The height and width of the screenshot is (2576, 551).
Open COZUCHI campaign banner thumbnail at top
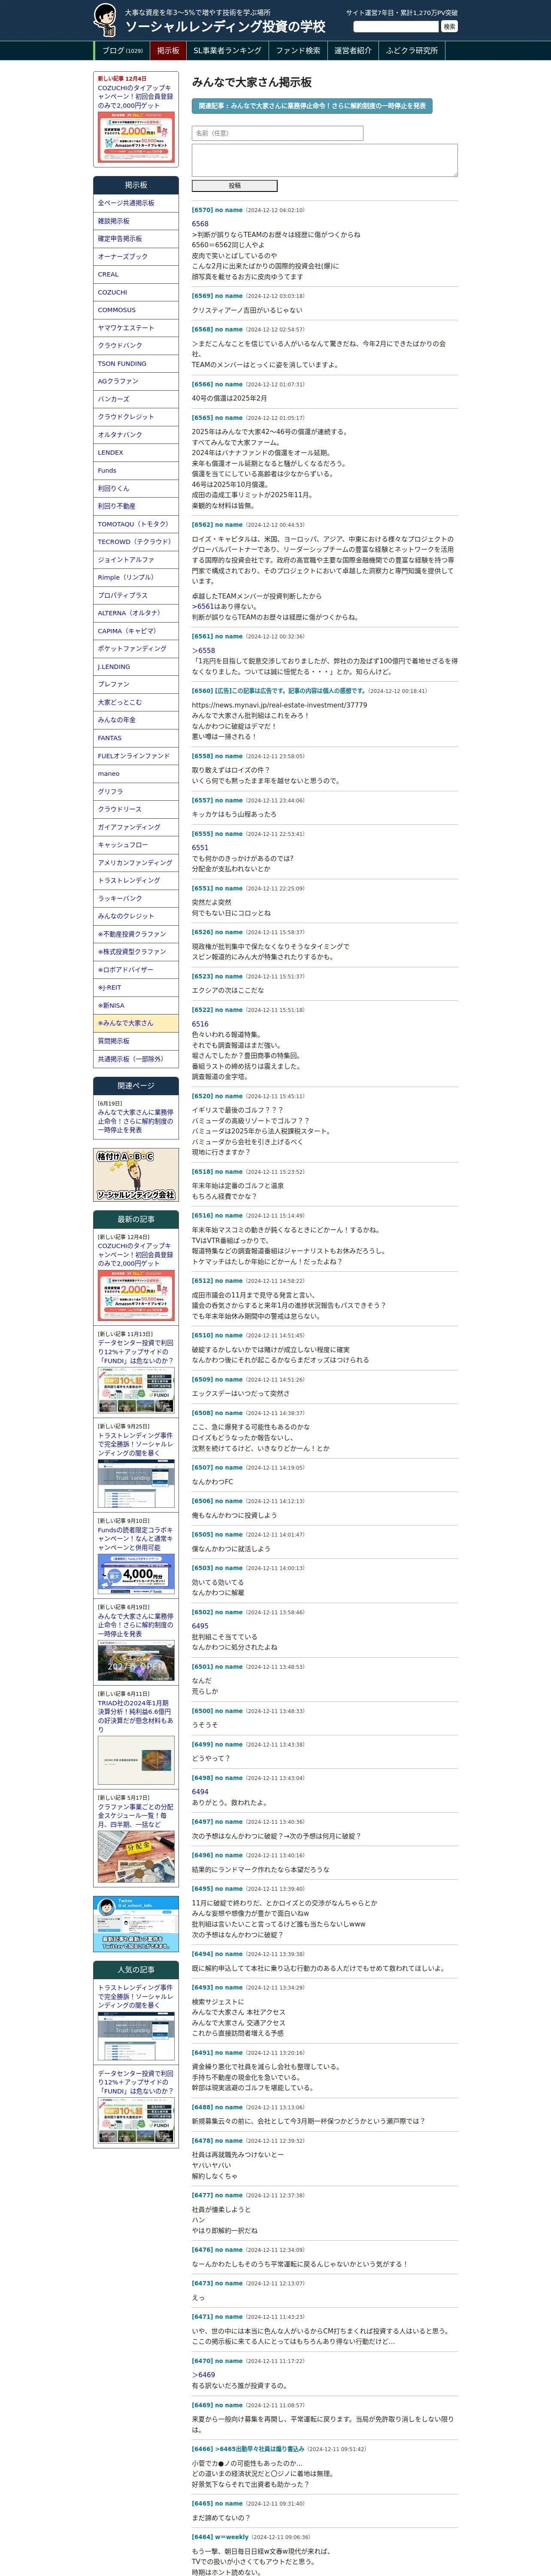(136, 137)
